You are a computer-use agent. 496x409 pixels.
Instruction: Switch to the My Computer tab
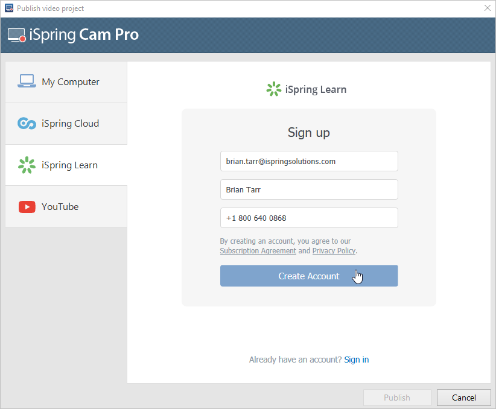coord(70,82)
